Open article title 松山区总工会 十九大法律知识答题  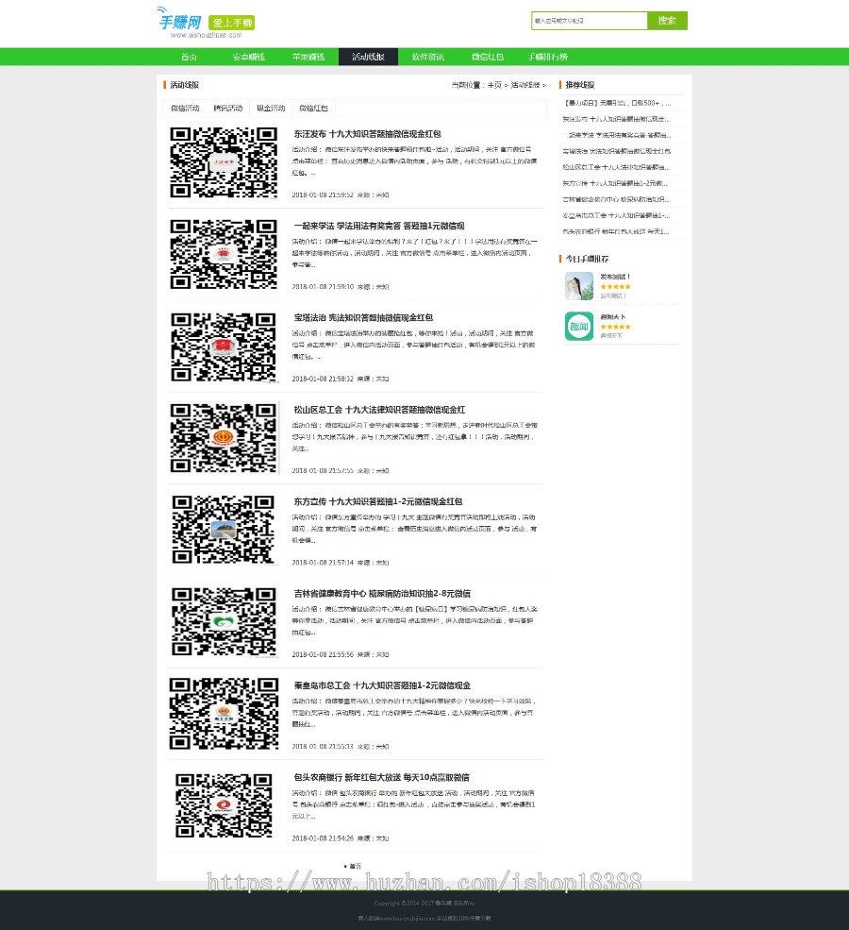pyautogui.click(x=379, y=410)
